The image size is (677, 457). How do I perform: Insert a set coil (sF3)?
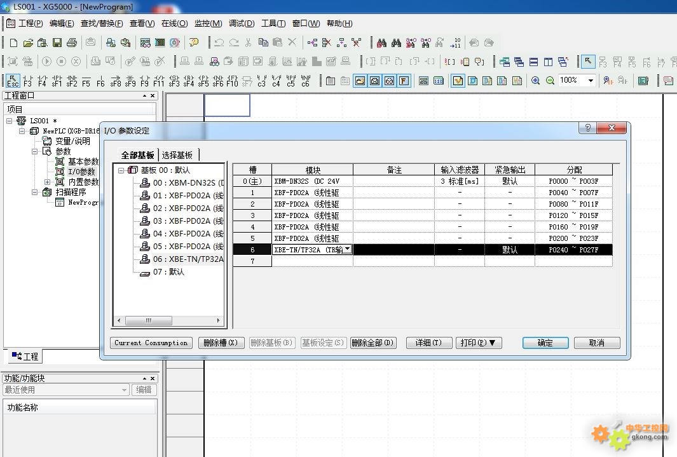point(174,81)
